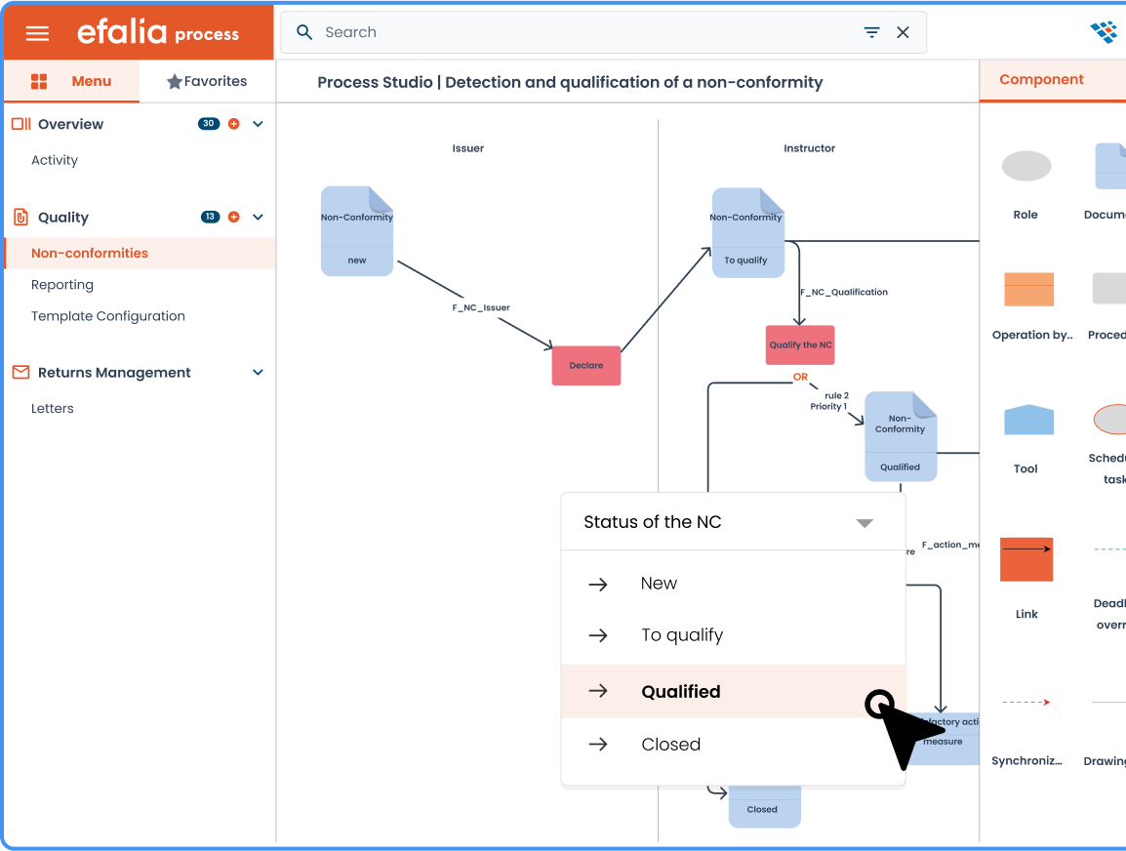The height and width of the screenshot is (851, 1126).
Task: Click the arrow icon beside Closed
Action: coord(597,744)
